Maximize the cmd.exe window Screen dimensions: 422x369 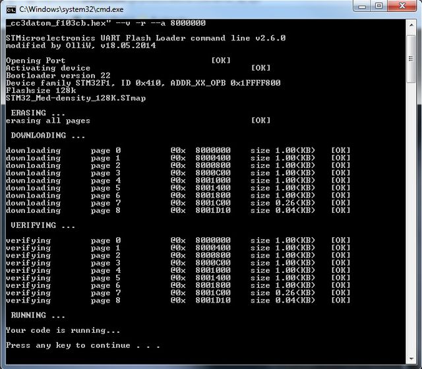click(x=379, y=6)
